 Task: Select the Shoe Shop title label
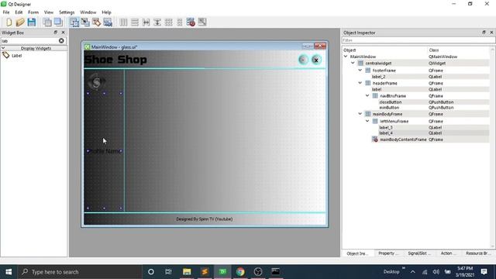[x=115, y=59]
